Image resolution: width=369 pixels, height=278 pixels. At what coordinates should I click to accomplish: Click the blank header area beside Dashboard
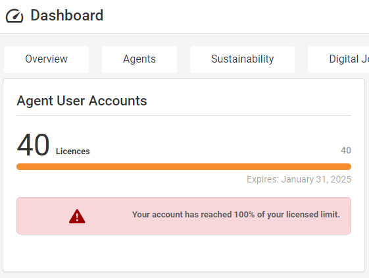(x=235, y=16)
